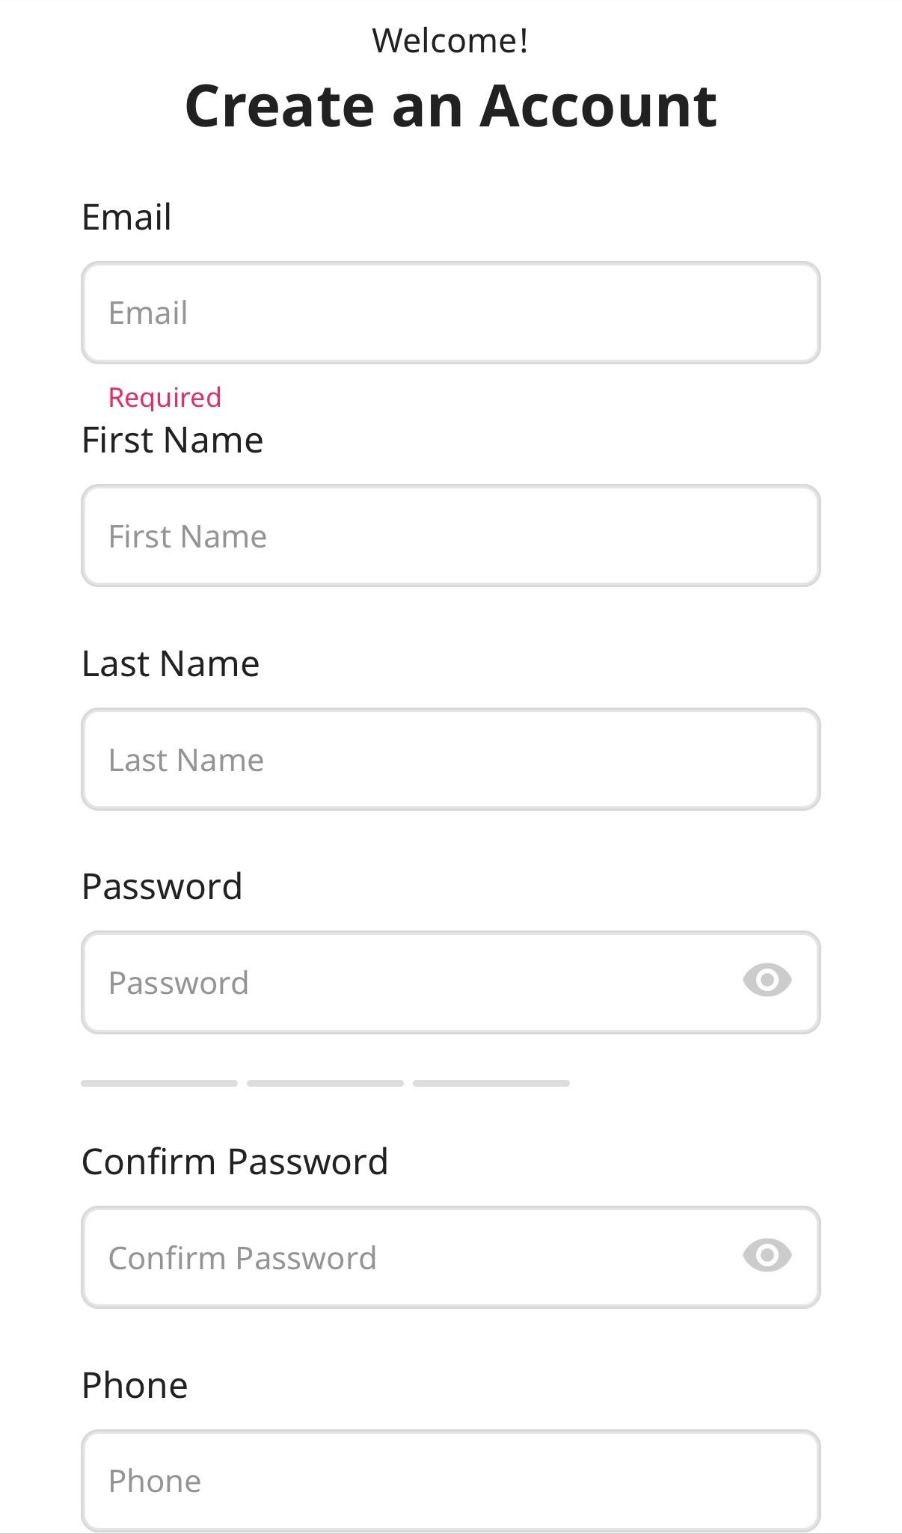Click the middle password strength bar segment
This screenshot has height=1534, width=902.
[x=326, y=1082]
